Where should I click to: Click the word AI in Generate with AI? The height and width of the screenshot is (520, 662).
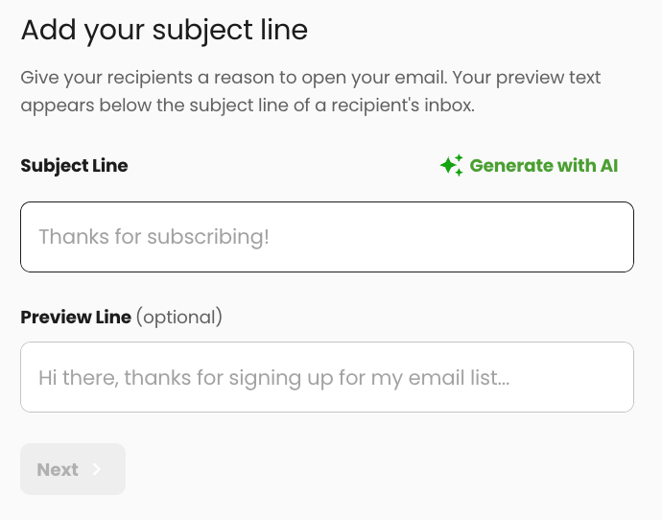[x=609, y=165]
